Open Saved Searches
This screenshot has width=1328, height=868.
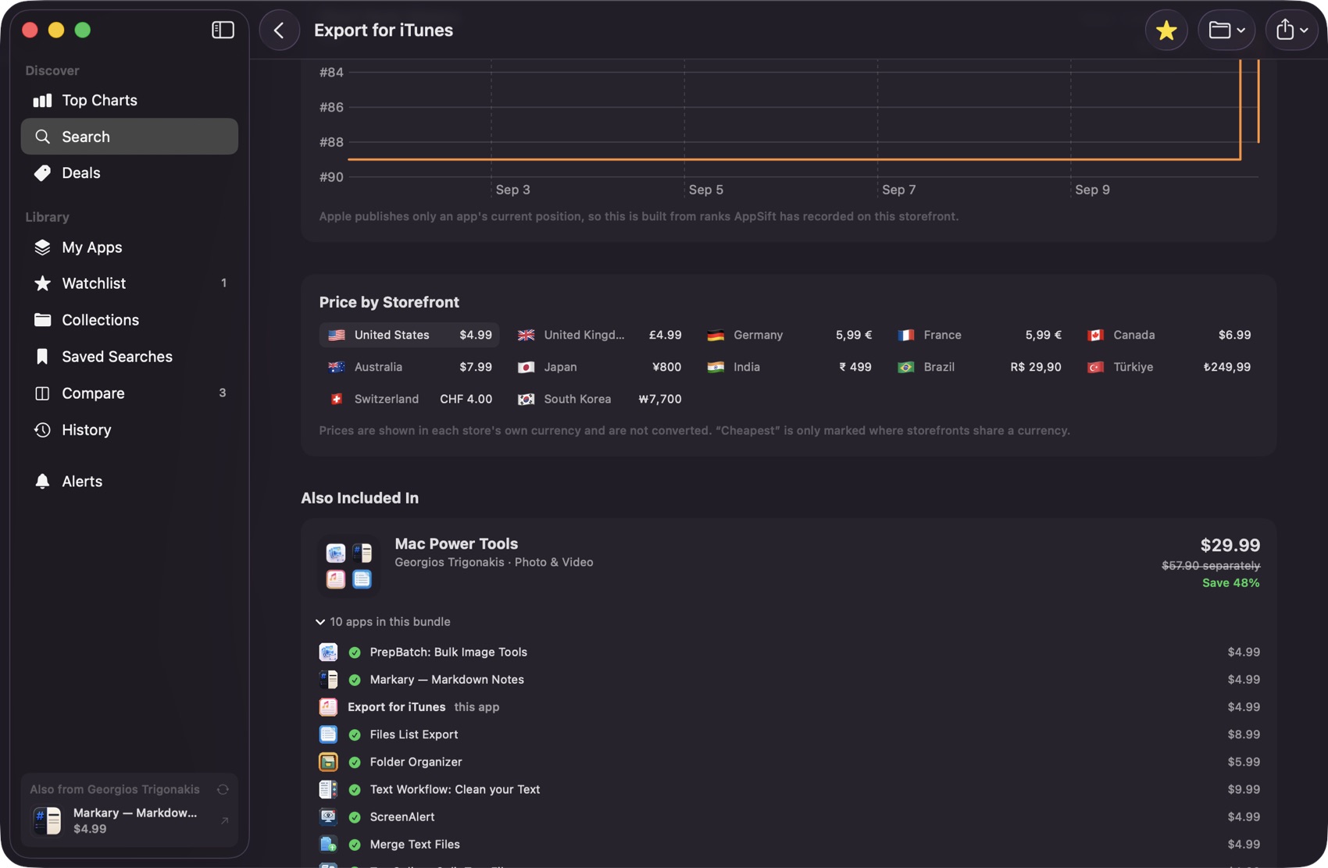[130, 357]
